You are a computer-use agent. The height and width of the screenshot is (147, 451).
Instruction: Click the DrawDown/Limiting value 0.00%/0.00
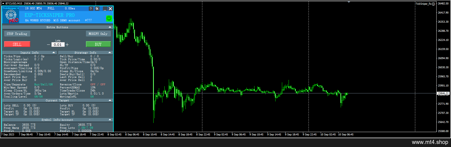point(43,71)
